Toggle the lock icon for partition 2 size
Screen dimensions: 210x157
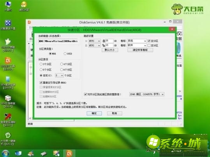pyautogui.click(x=104, y=46)
